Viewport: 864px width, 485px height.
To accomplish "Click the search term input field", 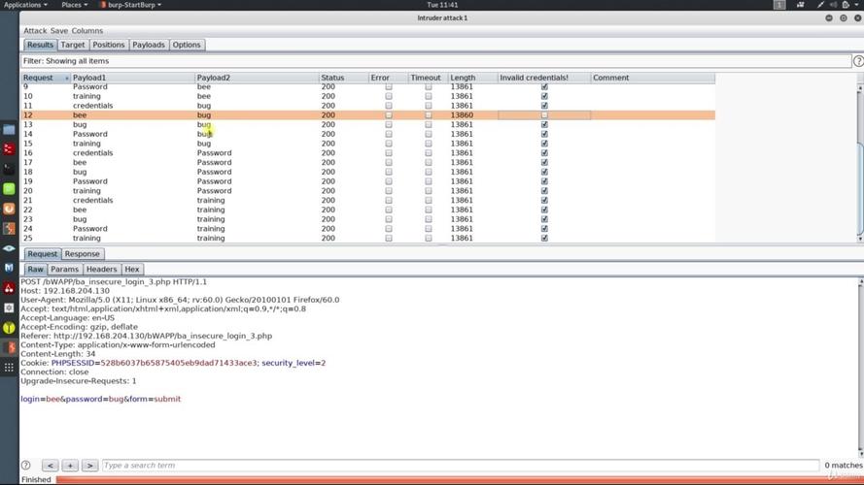I will pos(461,466).
